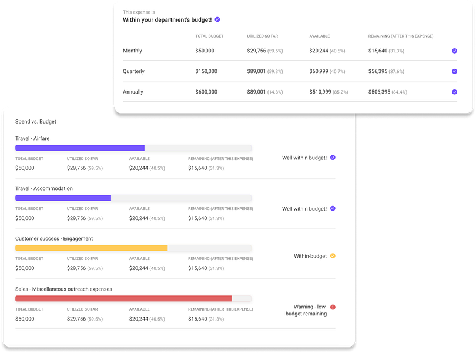Click the yellow Within-budget check icon
476x353 pixels.
point(333,256)
